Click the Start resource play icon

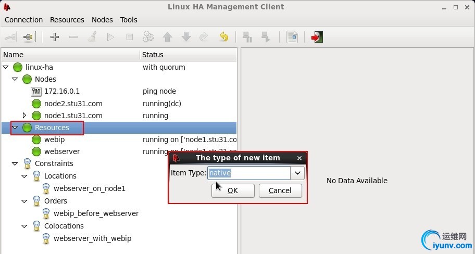[x=111, y=37]
